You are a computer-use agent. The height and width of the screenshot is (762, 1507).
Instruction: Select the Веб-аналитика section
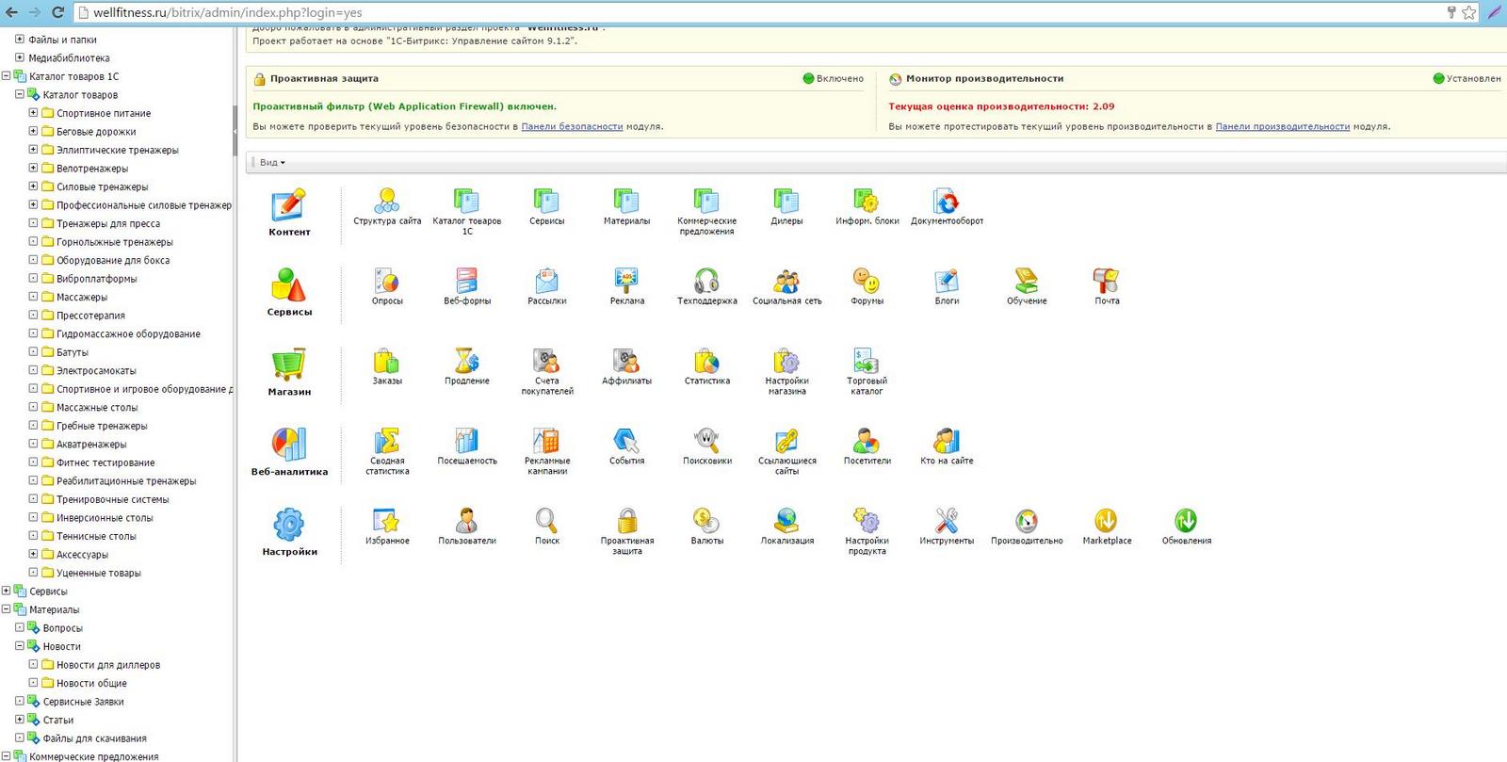[x=289, y=452]
